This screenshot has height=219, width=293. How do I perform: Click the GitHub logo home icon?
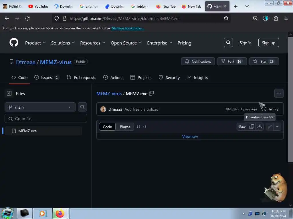click(x=14, y=42)
